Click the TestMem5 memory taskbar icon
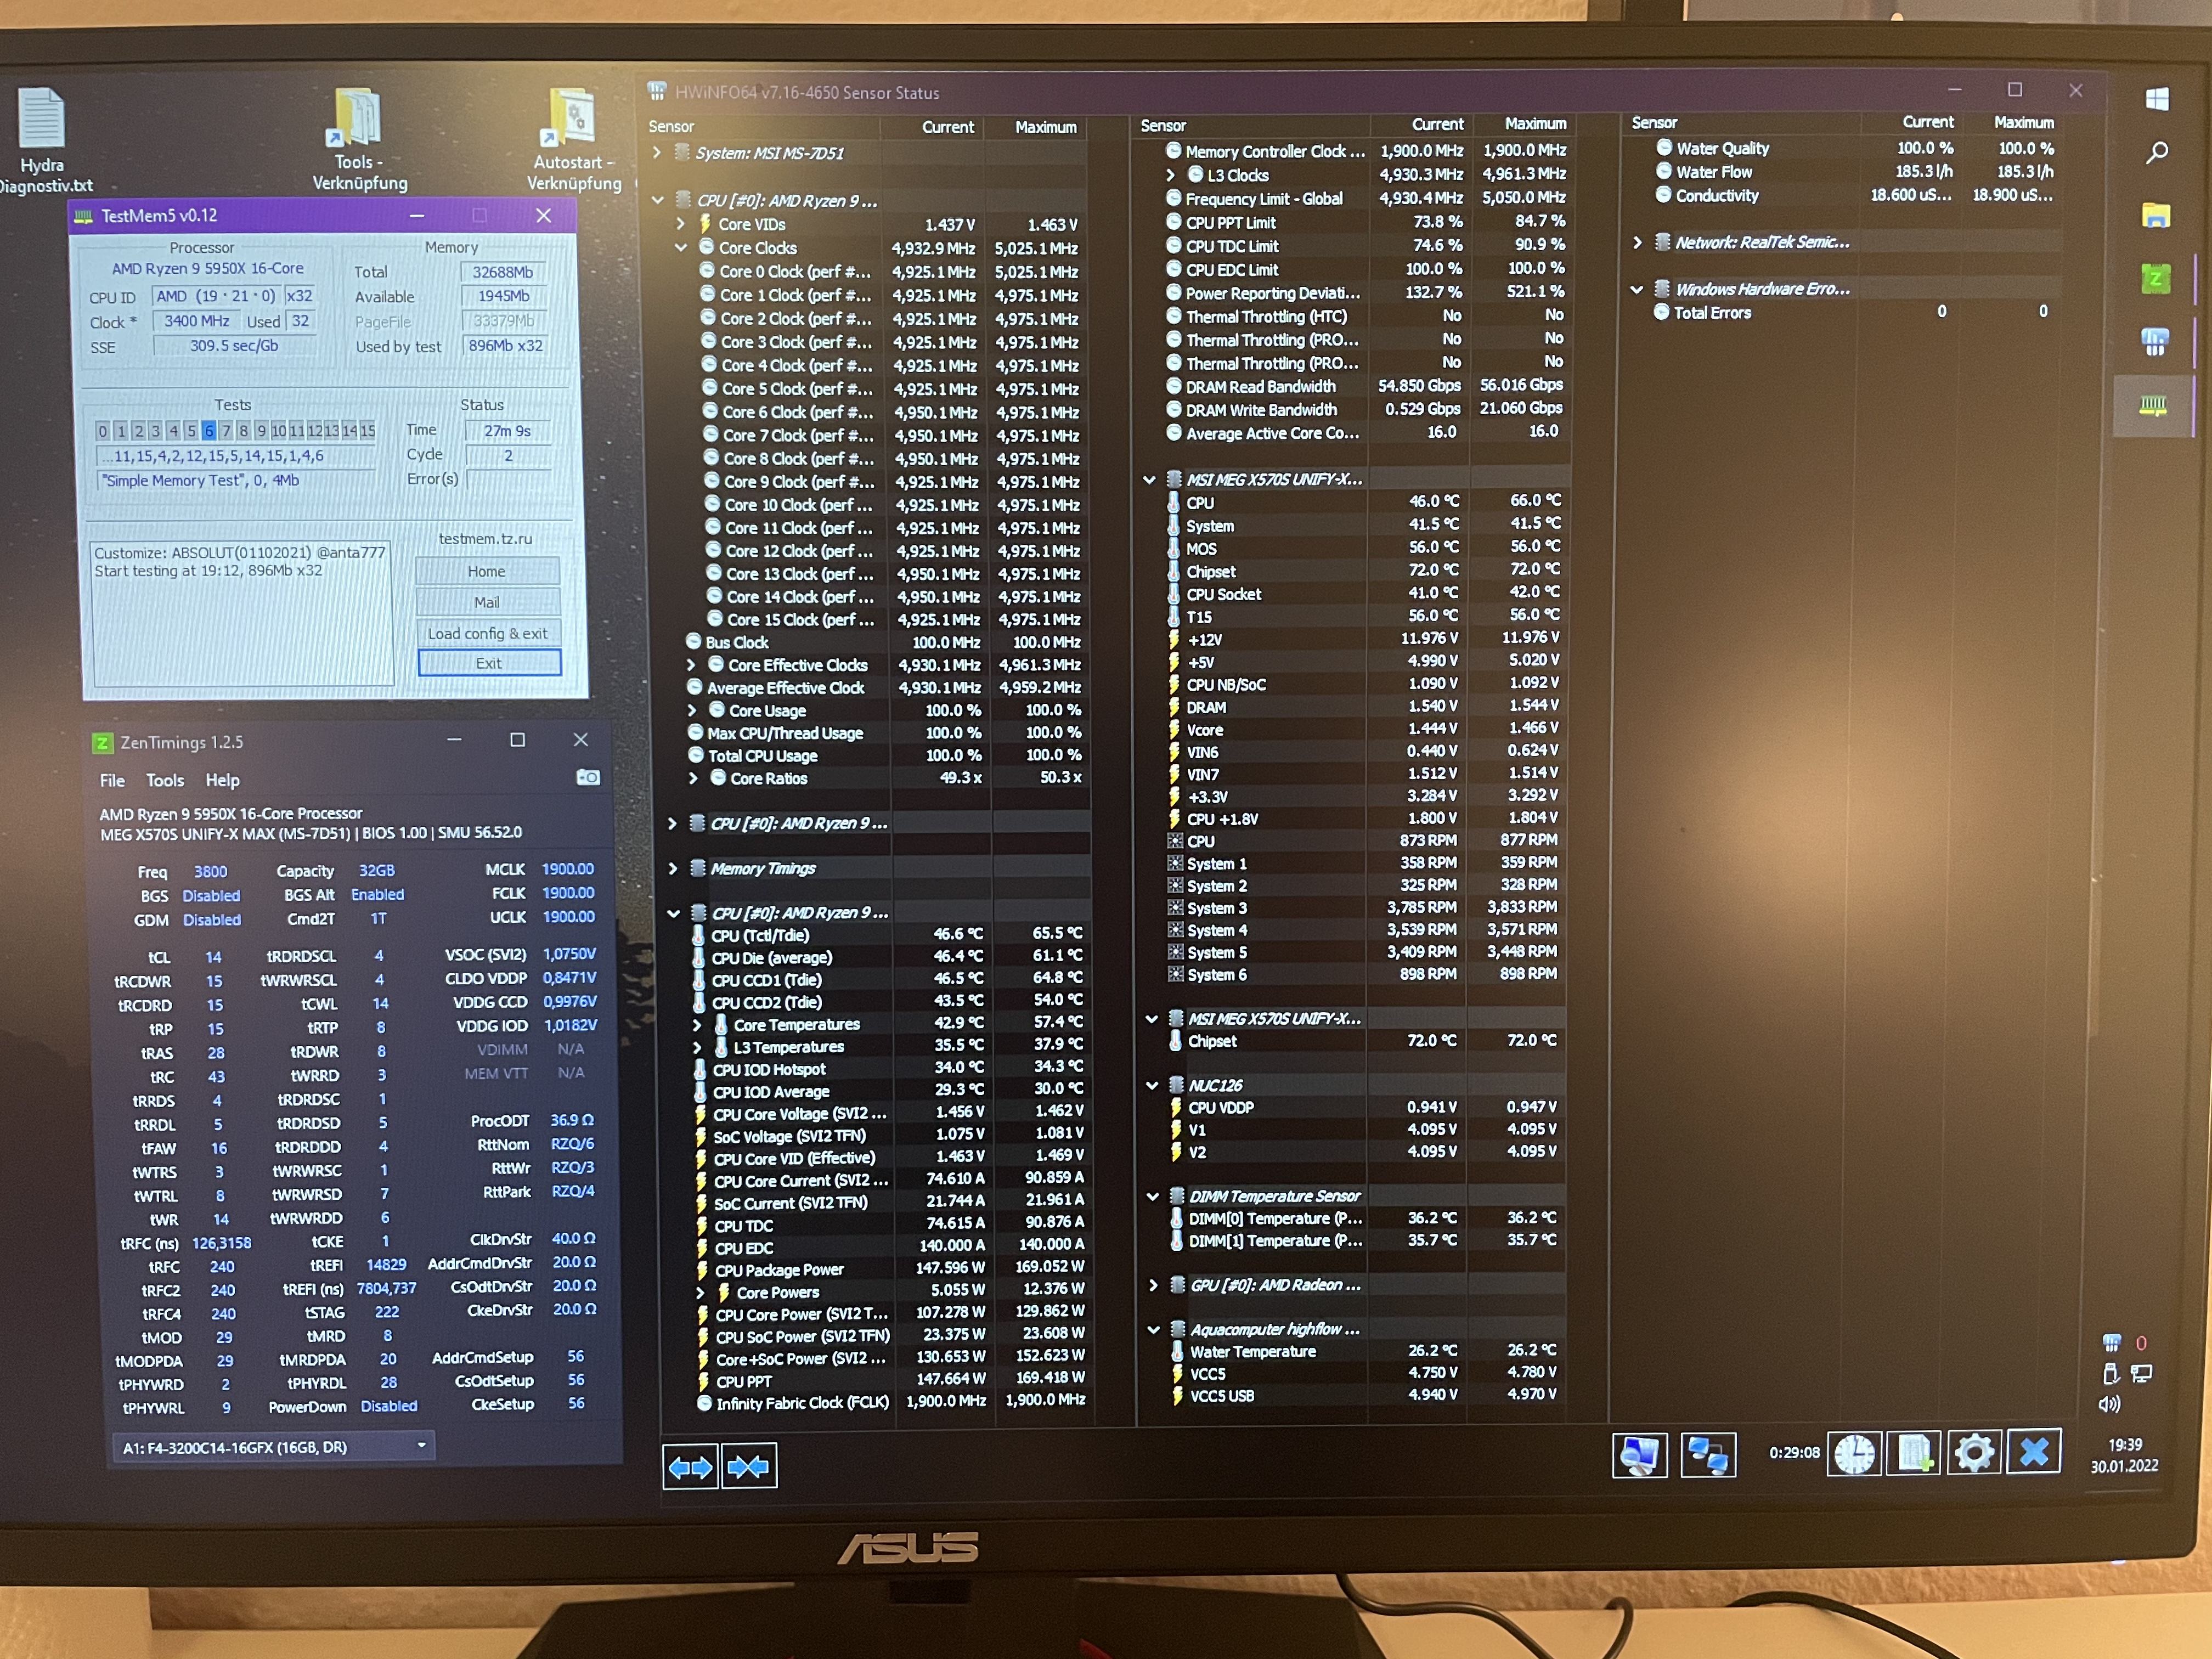The image size is (2212, 1659). point(2153,405)
